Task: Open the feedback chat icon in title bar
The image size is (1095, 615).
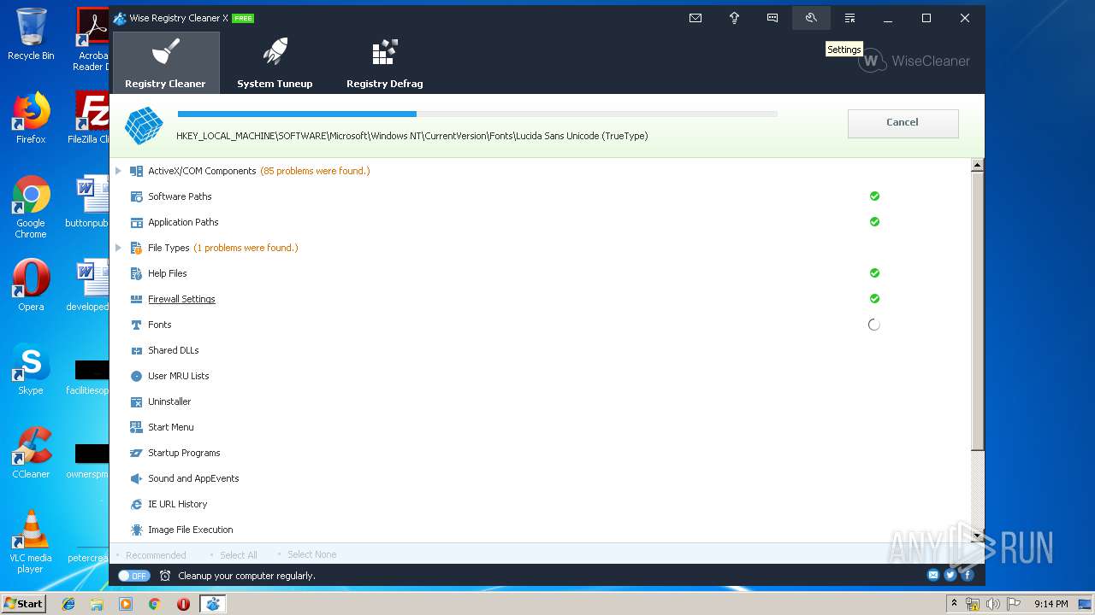Action: coord(772,18)
